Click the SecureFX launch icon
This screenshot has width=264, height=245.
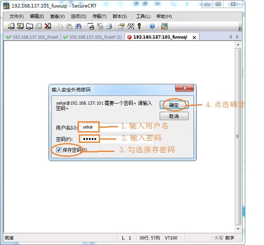[x=164, y=26]
